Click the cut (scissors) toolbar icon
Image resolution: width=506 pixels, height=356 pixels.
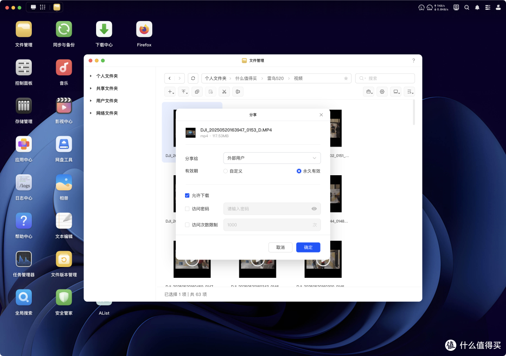coord(224,92)
